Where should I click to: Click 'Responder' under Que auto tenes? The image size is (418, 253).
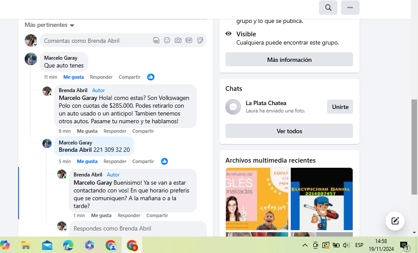101,77
